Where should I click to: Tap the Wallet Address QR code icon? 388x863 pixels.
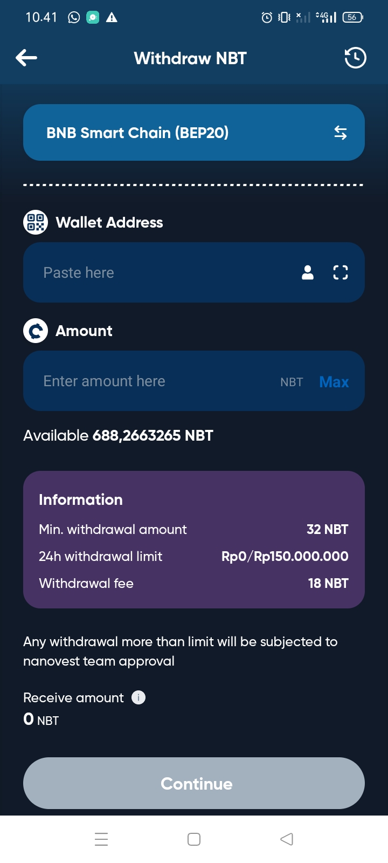click(36, 222)
